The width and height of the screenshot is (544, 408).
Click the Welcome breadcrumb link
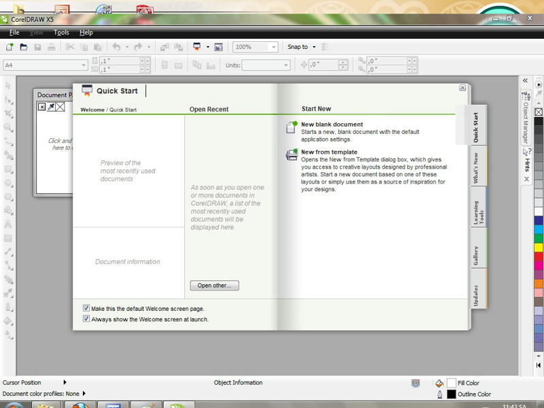(92, 109)
